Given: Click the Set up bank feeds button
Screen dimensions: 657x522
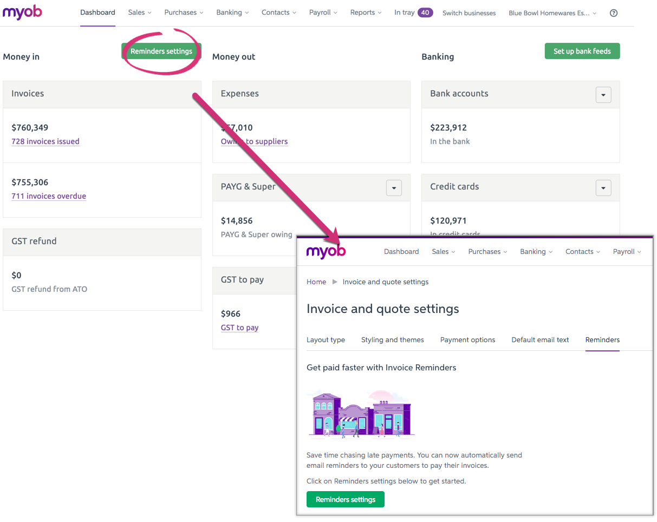Looking at the screenshot, I should (x=582, y=51).
